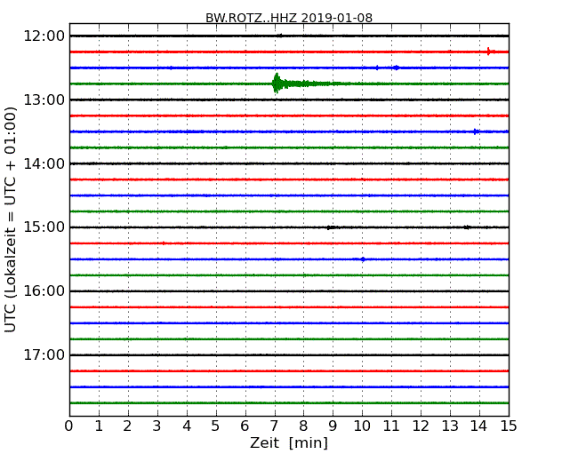Image resolution: width=578 pixels, height=462 pixels.
Task: Click x-axis tick label 0
Action: (x=69, y=426)
